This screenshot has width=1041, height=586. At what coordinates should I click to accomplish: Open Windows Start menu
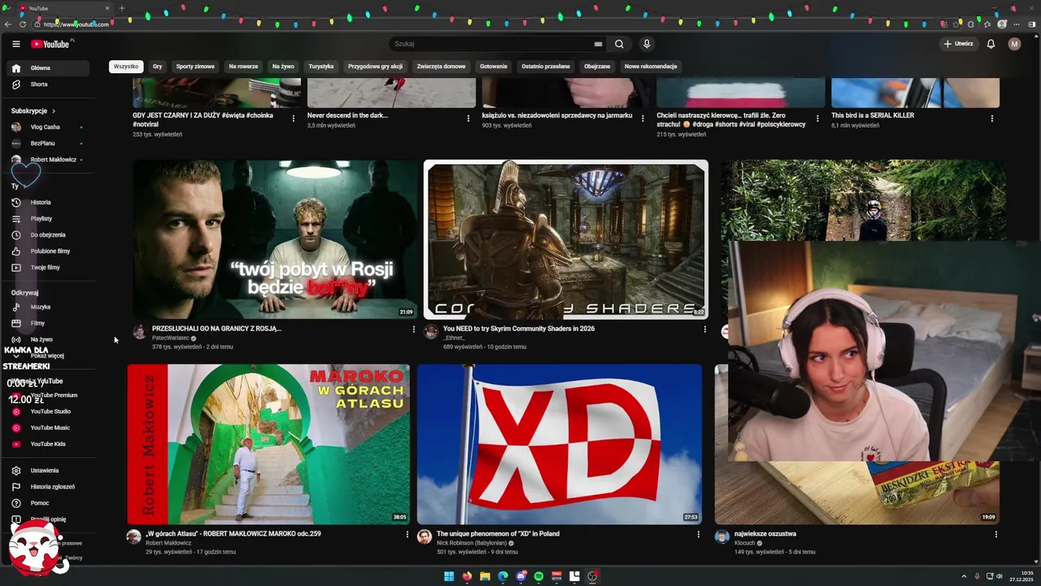(449, 576)
